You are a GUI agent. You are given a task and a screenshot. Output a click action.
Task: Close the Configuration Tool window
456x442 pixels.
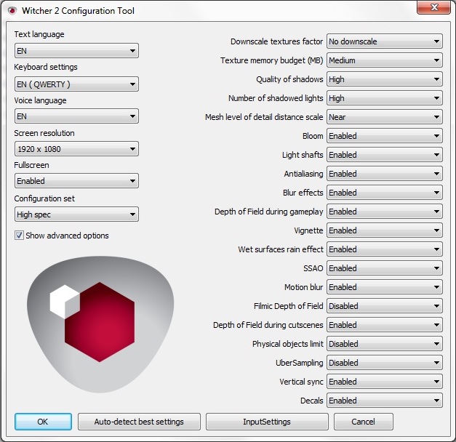click(434, 7)
